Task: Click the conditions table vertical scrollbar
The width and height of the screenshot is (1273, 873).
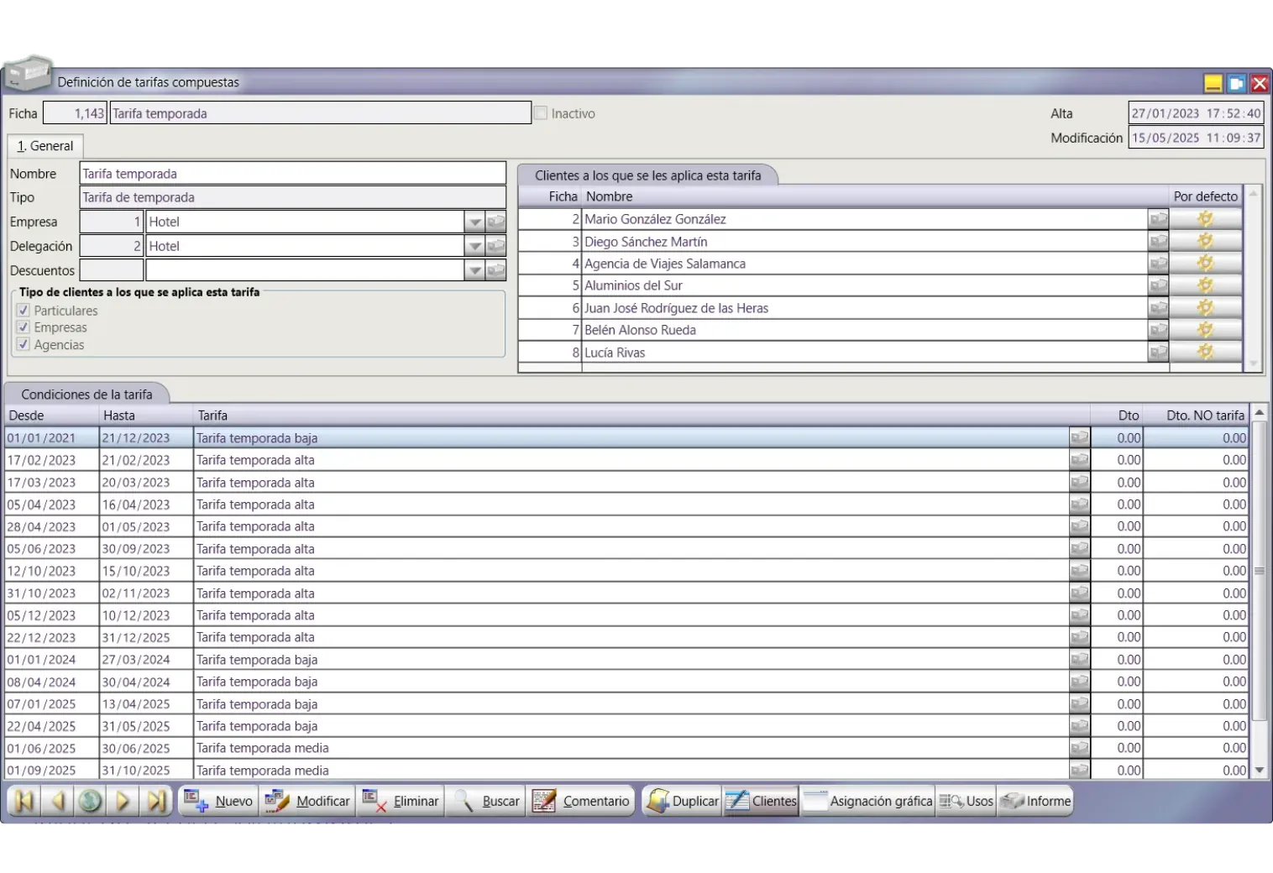Action: pyautogui.click(x=1259, y=588)
